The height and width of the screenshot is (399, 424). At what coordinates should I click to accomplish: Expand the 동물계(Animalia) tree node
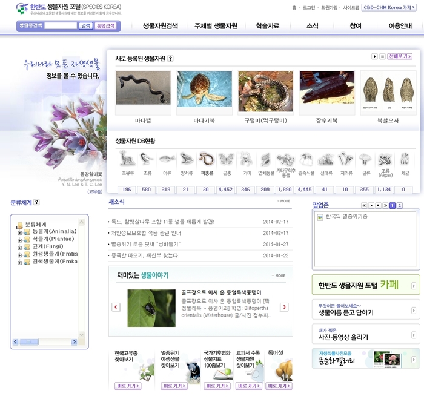20,232
